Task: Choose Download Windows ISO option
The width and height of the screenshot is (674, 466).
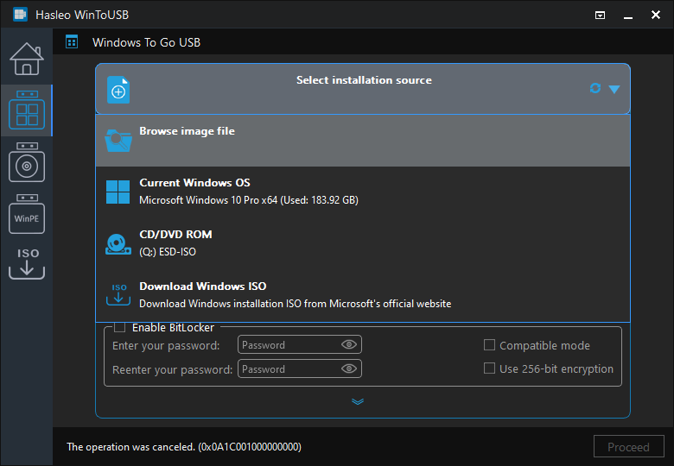Action: pyautogui.click(x=363, y=295)
